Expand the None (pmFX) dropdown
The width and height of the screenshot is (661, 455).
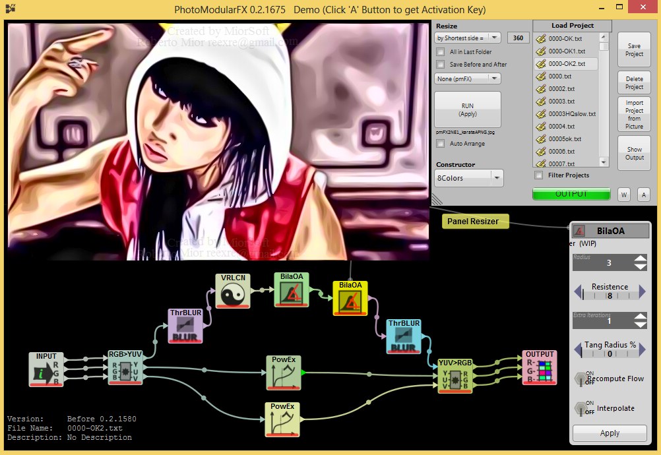[468, 78]
